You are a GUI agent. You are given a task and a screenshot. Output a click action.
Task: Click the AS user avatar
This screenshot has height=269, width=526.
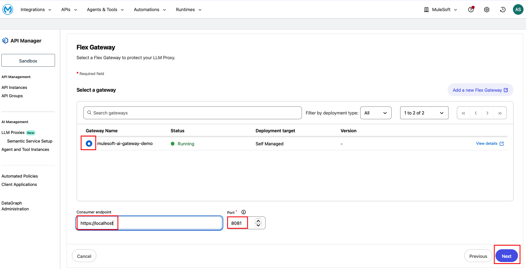click(518, 9)
